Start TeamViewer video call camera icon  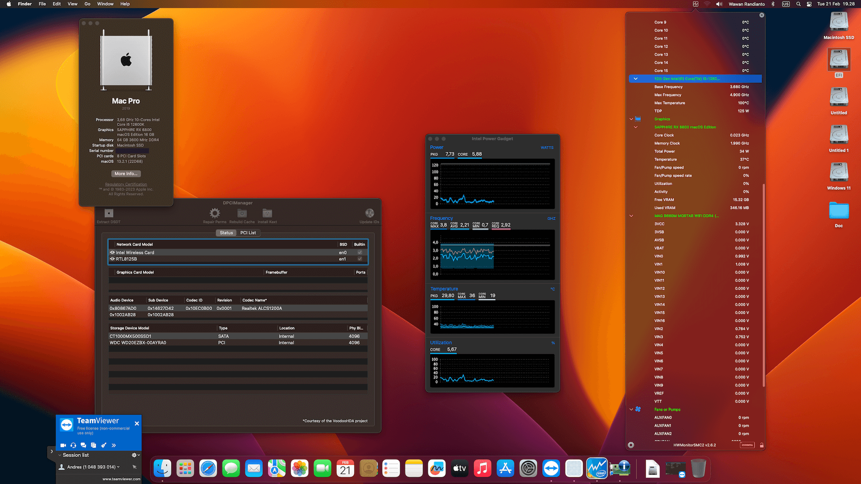tap(63, 445)
